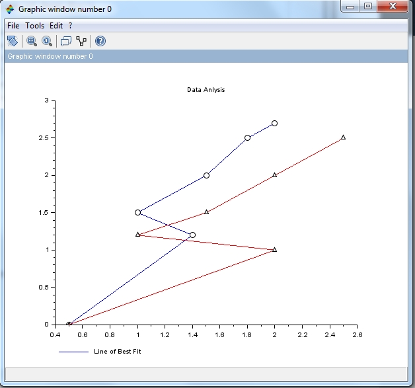
Task: Click the Scilab logo in title bar
Action: pyautogui.click(x=10, y=9)
